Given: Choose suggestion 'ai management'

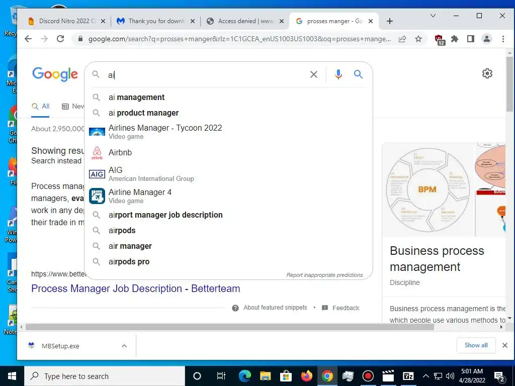Looking at the screenshot, I should coord(228,97).
